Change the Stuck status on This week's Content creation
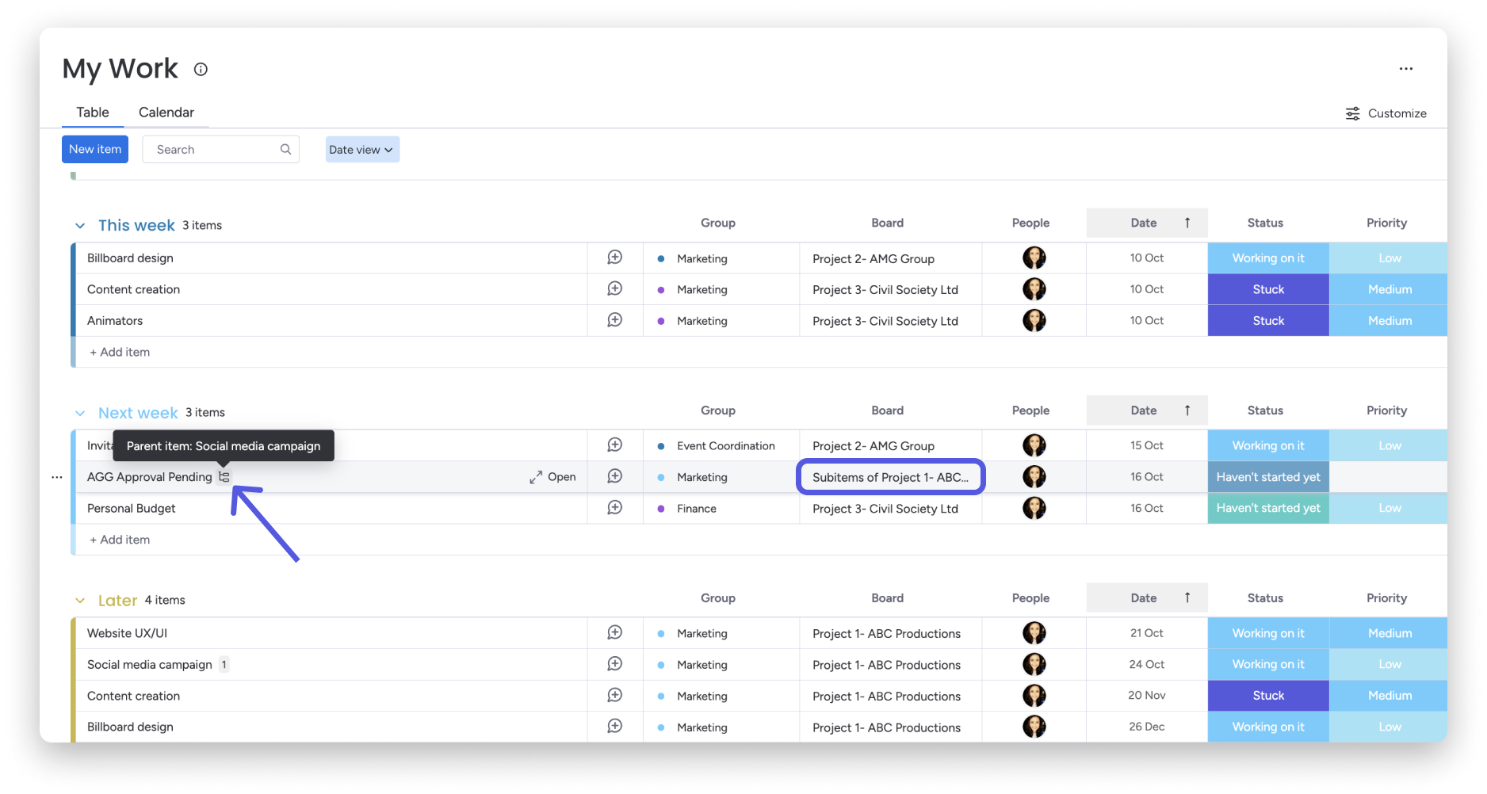The width and height of the screenshot is (1487, 794). pyautogui.click(x=1267, y=289)
